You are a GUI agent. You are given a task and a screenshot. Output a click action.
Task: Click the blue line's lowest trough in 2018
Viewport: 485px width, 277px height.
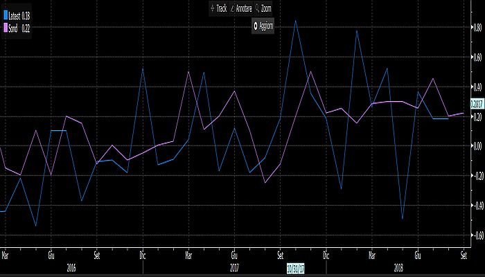click(x=402, y=219)
